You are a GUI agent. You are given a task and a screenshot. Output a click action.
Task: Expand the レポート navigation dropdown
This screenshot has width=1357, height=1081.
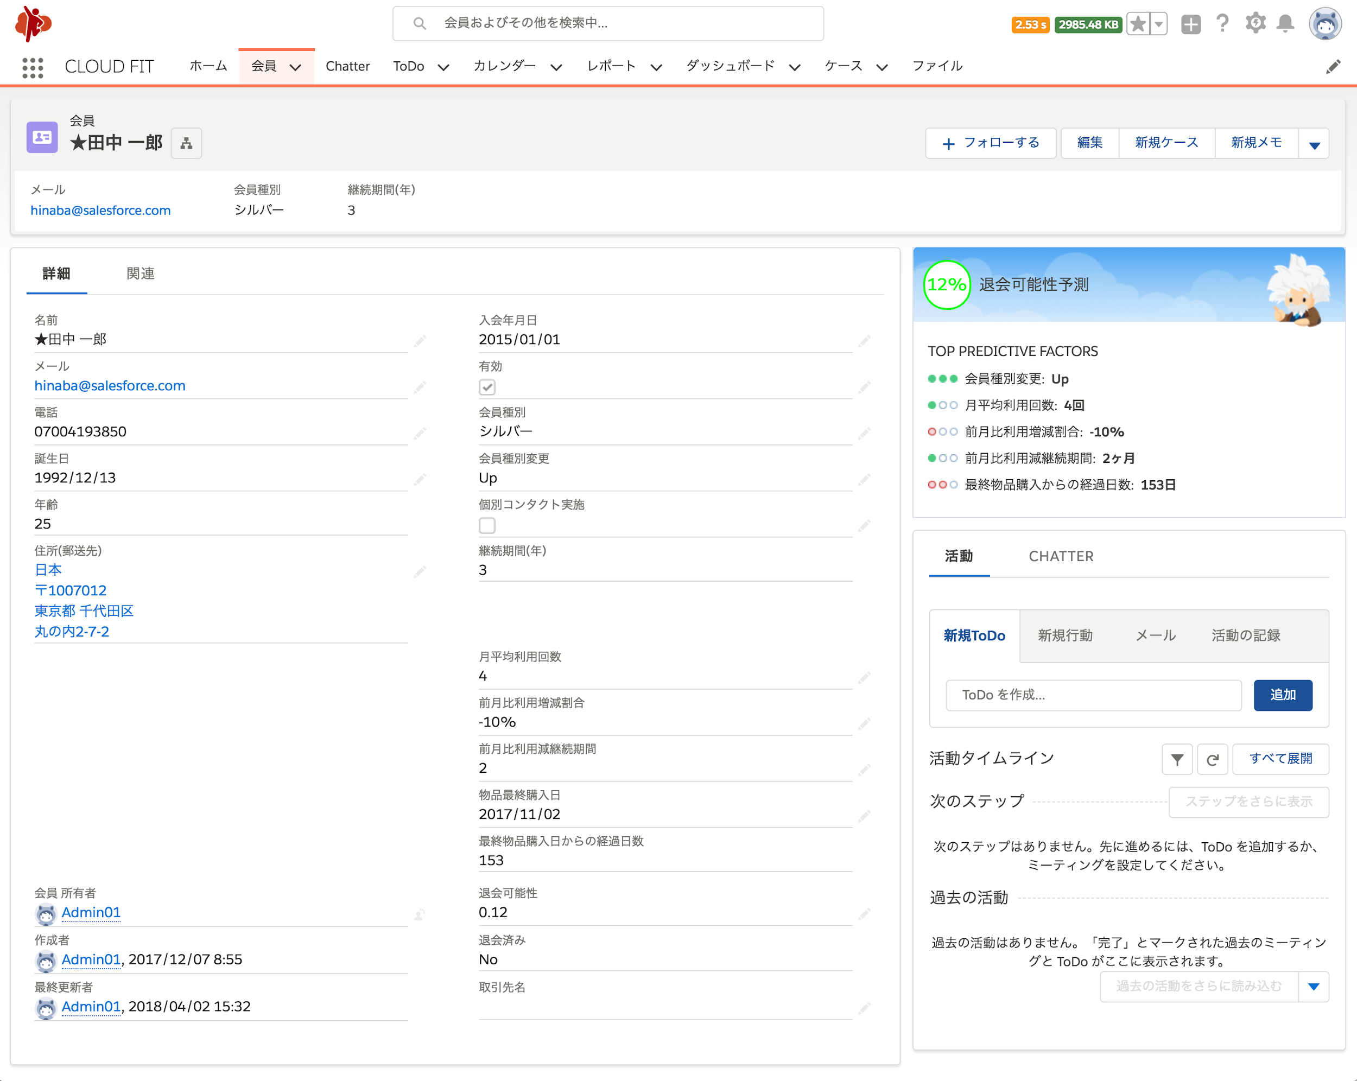coord(656,67)
